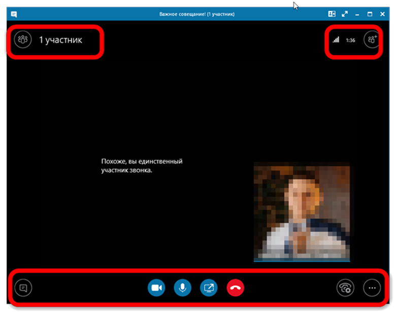Click the chat icon in the title bar
The height and width of the screenshot is (312, 394).
(14, 14)
